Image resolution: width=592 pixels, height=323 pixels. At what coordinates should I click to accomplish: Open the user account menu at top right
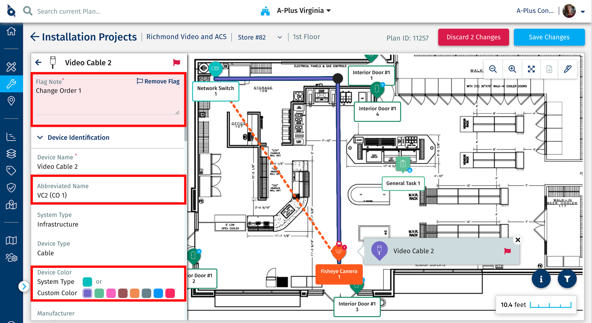pyautogui.click(x=583, y=11)
